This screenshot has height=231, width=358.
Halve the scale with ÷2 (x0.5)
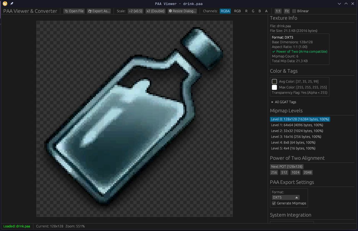pyautogui.click(x=136, y=11)
